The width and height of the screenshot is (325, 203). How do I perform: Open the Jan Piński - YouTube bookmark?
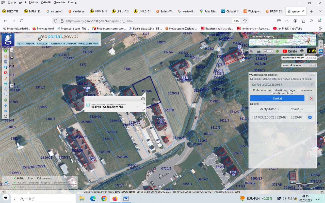tap(288, 28)
